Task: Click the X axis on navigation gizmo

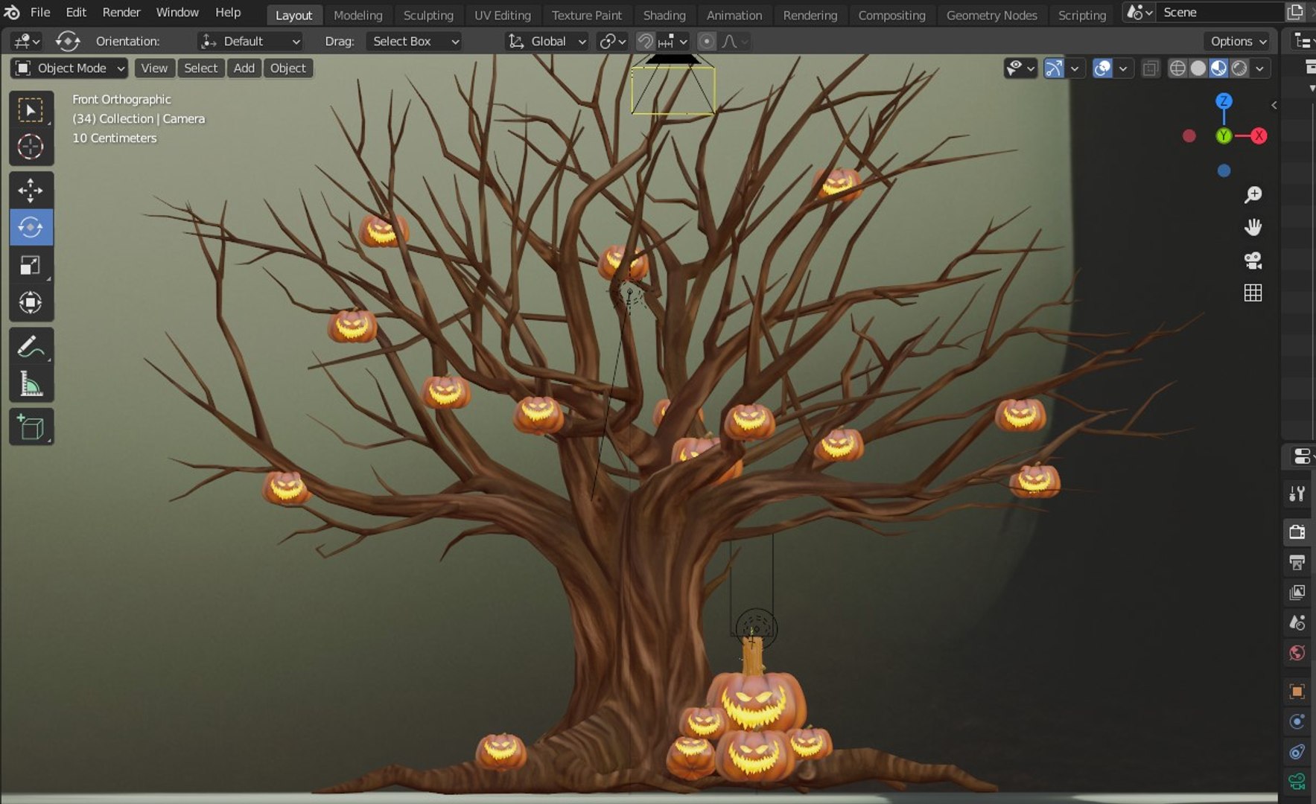Action: coord(1259,135)
